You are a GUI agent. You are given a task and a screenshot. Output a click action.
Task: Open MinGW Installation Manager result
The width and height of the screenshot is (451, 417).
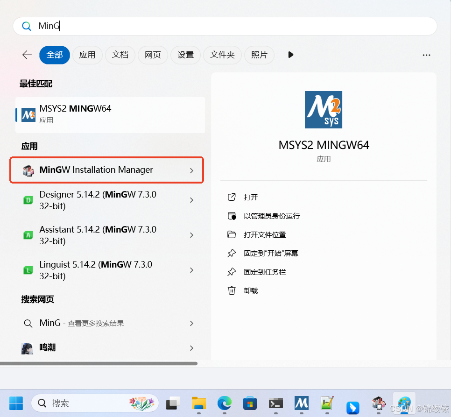pyautogui.click(x=107, y=170)
